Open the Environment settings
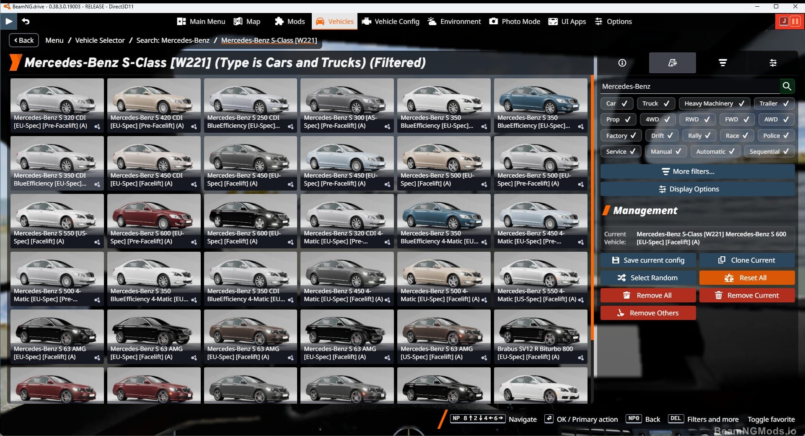The height and width of the screenshot is (436, 805). [453, 21]
